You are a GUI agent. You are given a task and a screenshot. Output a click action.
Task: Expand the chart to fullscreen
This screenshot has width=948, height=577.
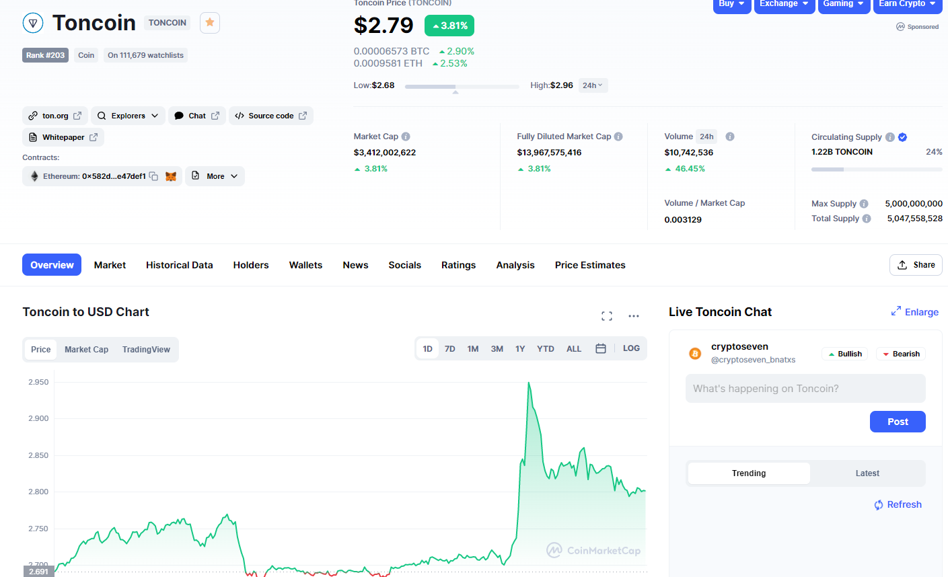[x=607, y=316]
